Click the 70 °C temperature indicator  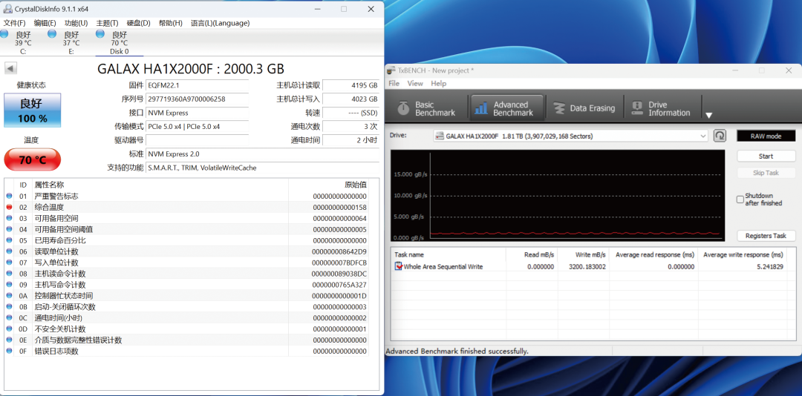tap(32, 160)
